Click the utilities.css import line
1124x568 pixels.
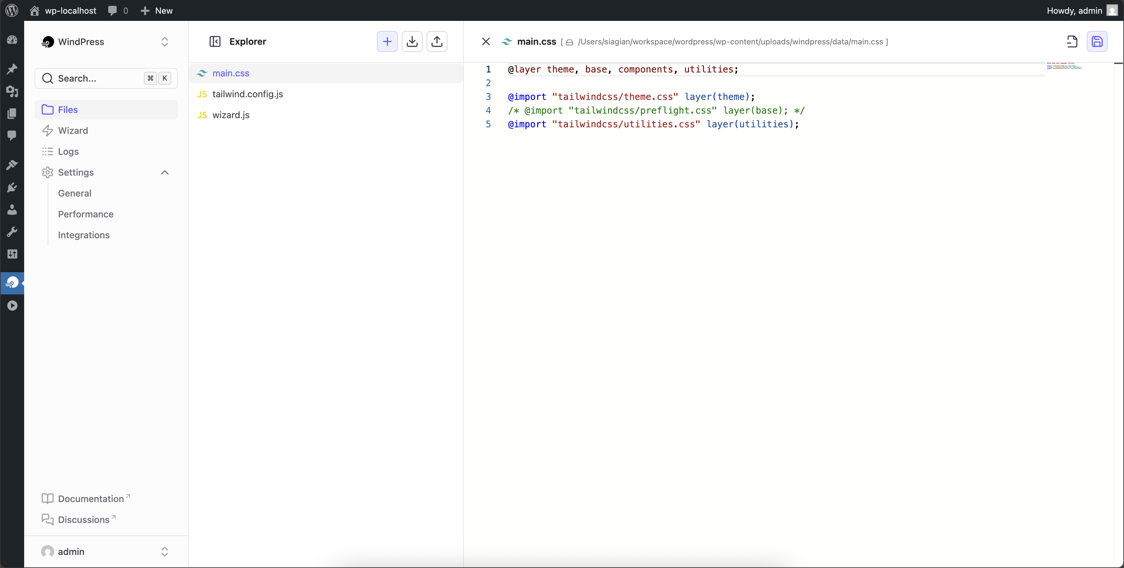(x=653, y=124)
